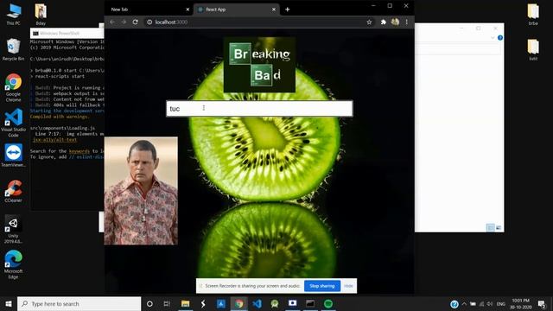Open the notification center
Image resolution: width=553 pixels, height=311 pixels.
(542, 303)
